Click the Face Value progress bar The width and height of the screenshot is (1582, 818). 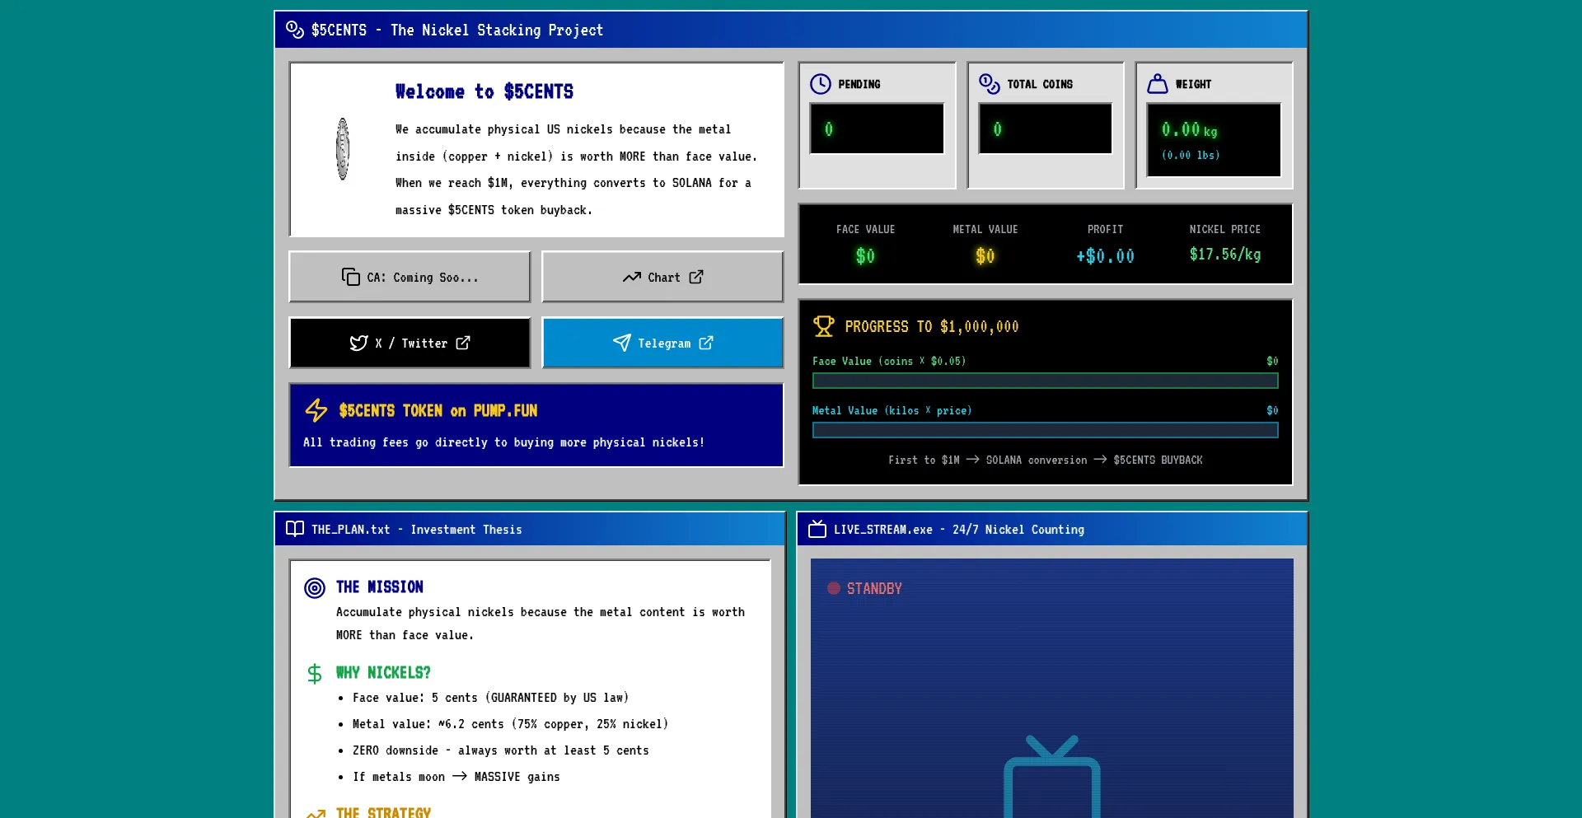1045,381
